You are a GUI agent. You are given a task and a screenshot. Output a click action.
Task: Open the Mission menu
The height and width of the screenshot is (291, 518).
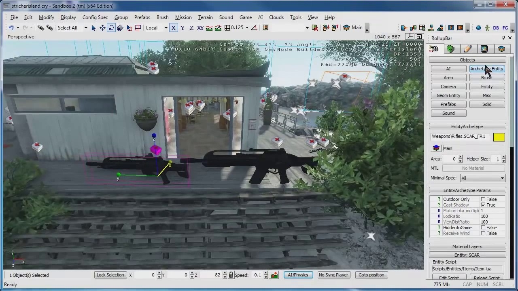(x=183, y=17)
